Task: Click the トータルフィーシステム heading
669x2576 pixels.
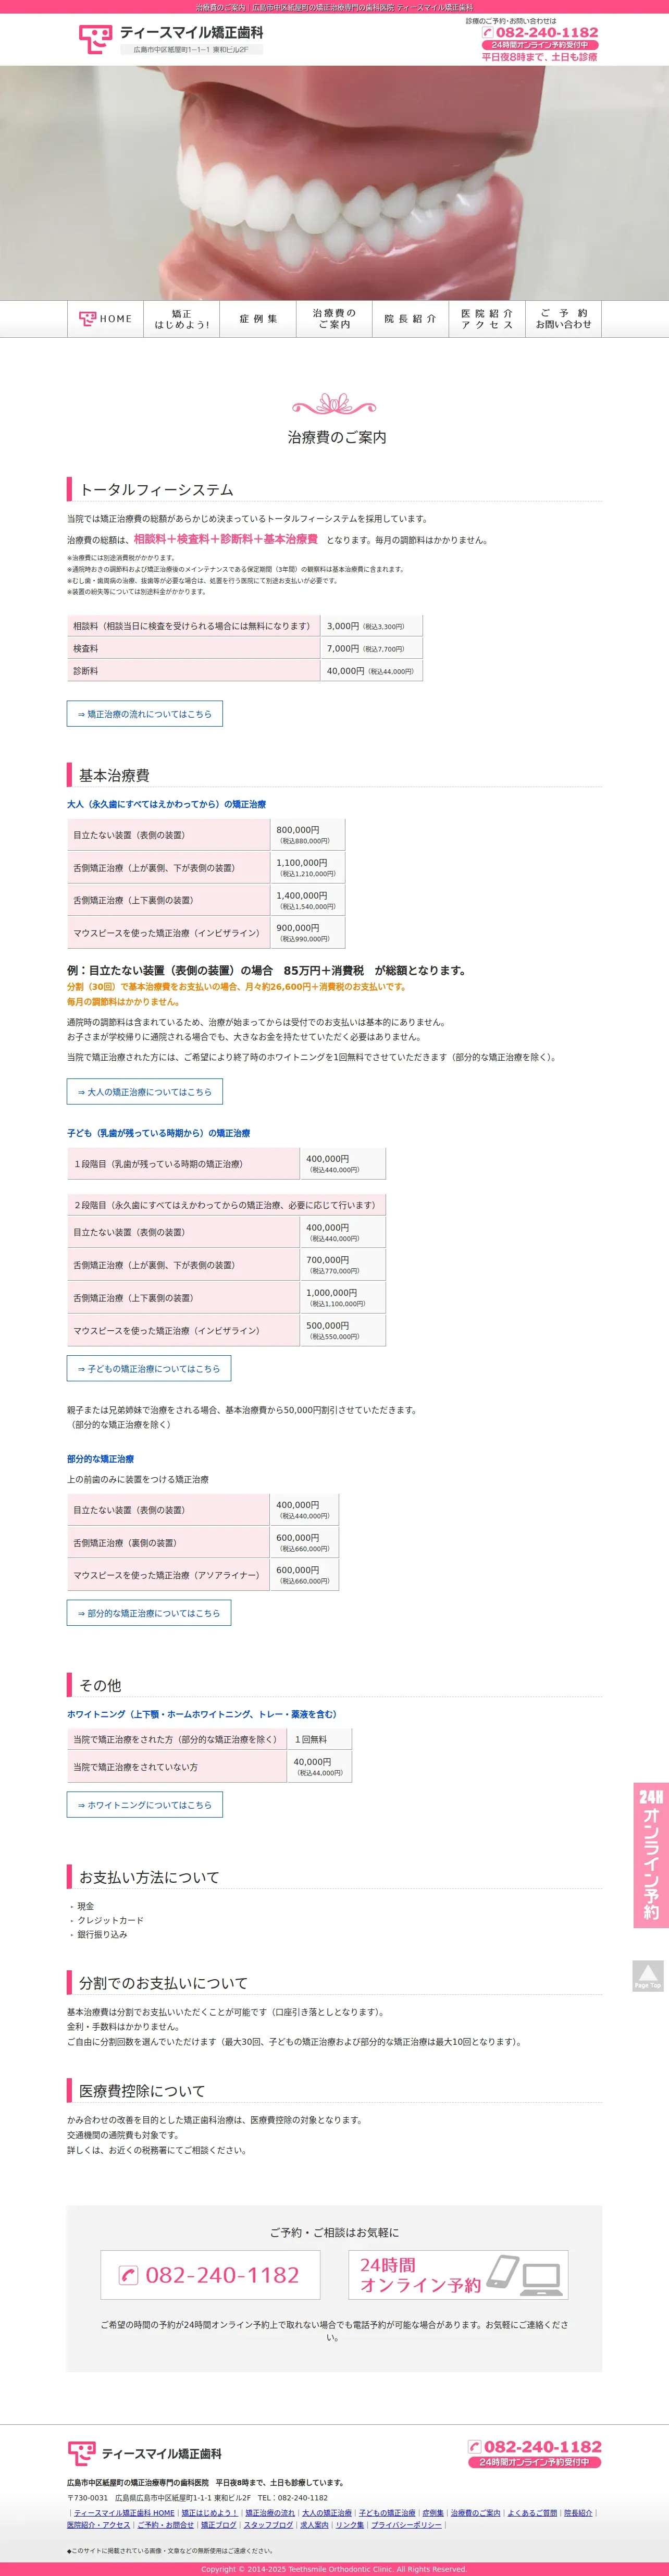Action: click(x=156, y=490)
